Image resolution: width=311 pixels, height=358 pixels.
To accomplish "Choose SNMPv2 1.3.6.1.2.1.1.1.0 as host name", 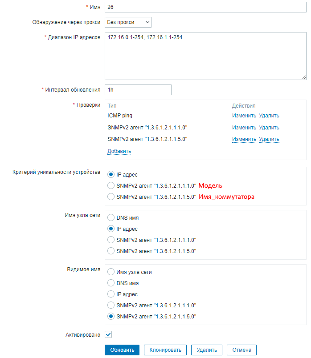I will point(111,240).
